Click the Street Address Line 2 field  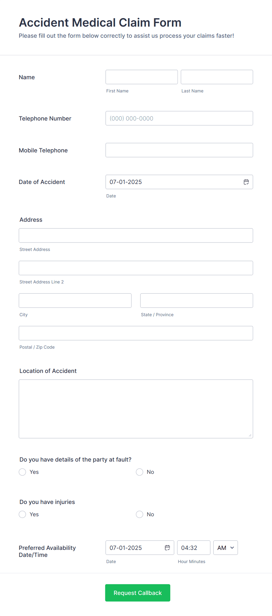(x=136, y=268)
